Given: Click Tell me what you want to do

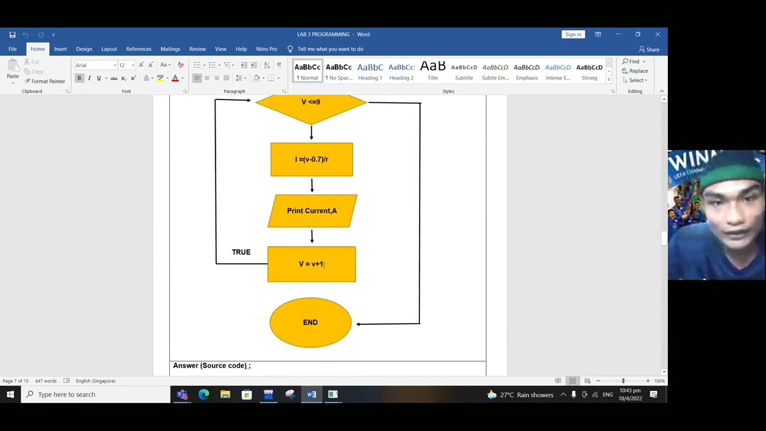Looking at the screenshot, I should [x=330, y=49].
